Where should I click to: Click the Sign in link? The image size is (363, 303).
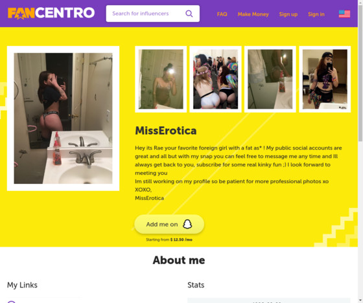tap(316, 14)
